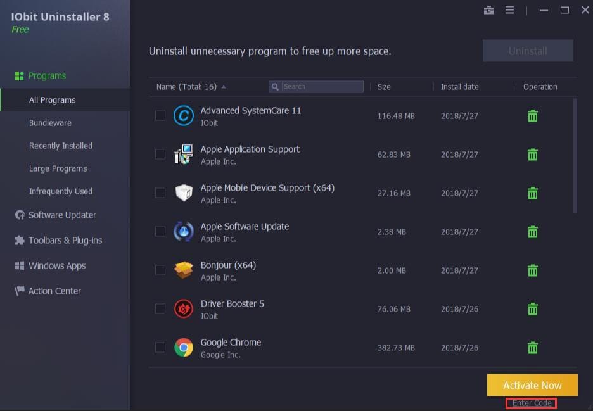Image resolution: width=593 pixels, height=411 pixels.
Task: Uninstall Advanced SystemCare 11 via trash icon
Action: (532, 116)
